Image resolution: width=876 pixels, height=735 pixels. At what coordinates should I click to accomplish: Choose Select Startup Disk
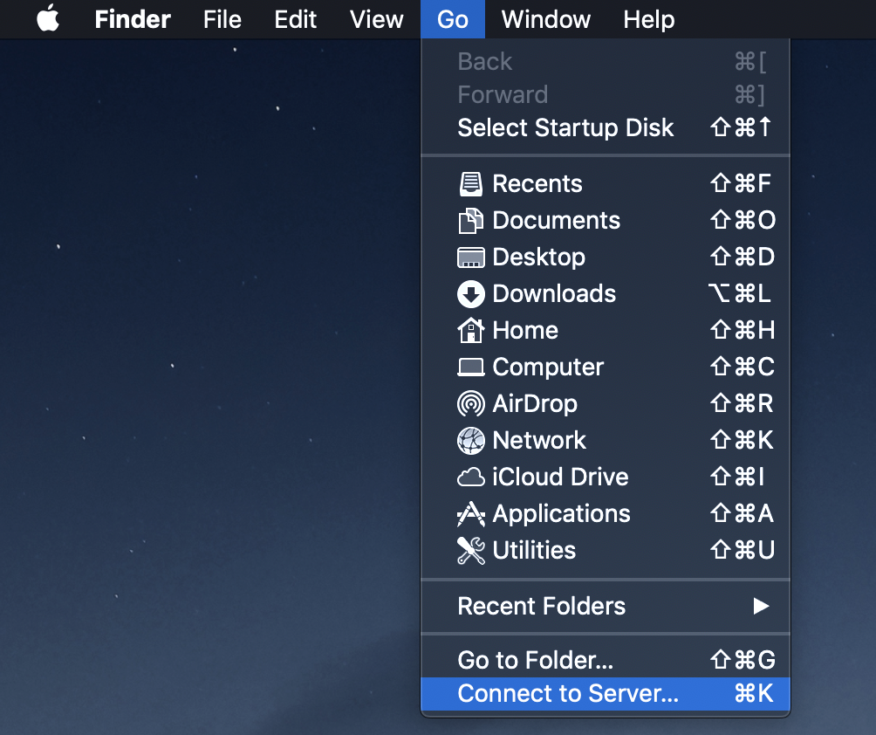pos(606,128)
